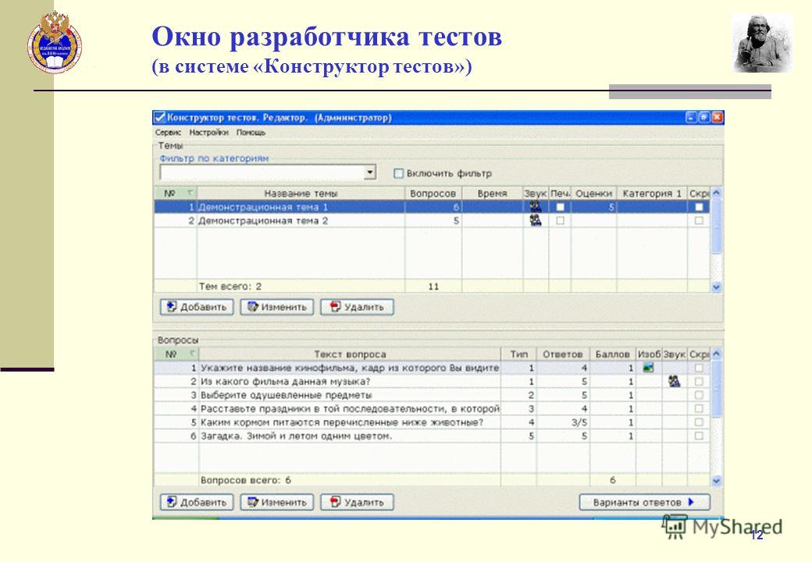This screenshot has height=562, width=812.
Task: Click Ответов column header
Action: pyautogui.click(x=563, y=354)
